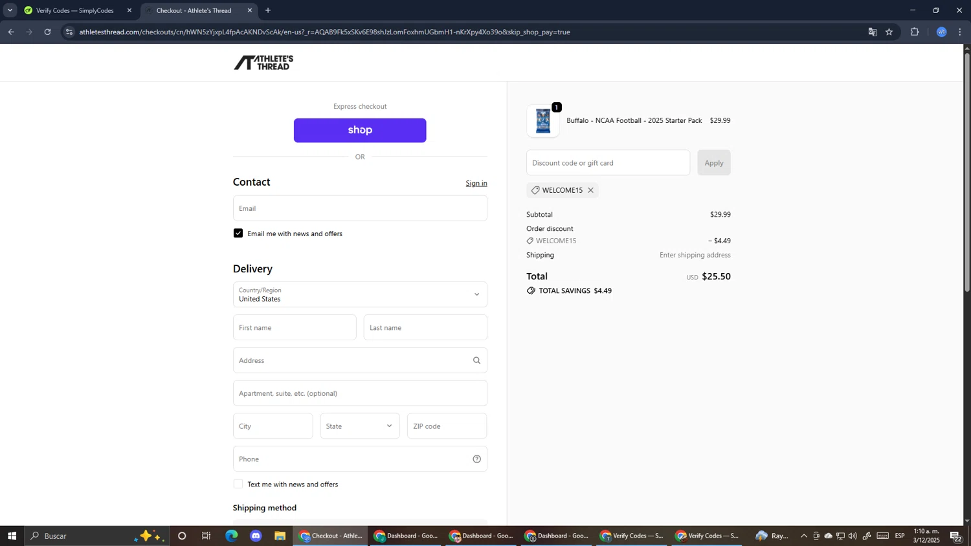Close the Checkout browser tab
The width and height of the screenshot is (971, 546).
click(250, 10)
